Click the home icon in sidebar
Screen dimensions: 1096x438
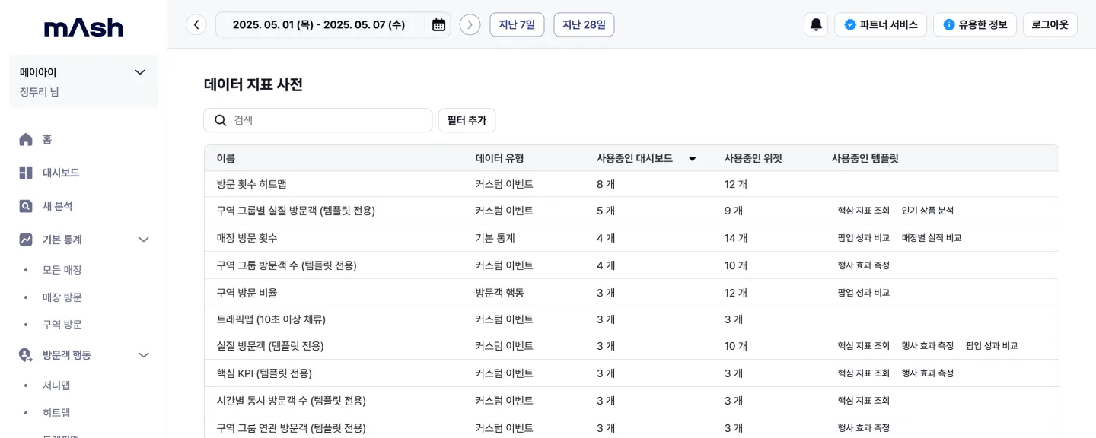click(26, 139)
